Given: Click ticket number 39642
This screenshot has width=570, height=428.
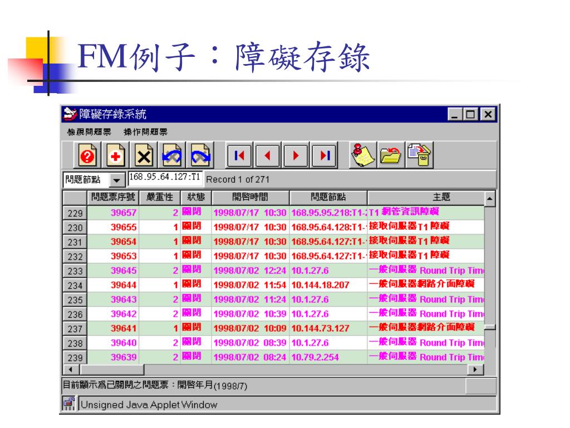Looking at the screenshot, I should tap(124, 314).
